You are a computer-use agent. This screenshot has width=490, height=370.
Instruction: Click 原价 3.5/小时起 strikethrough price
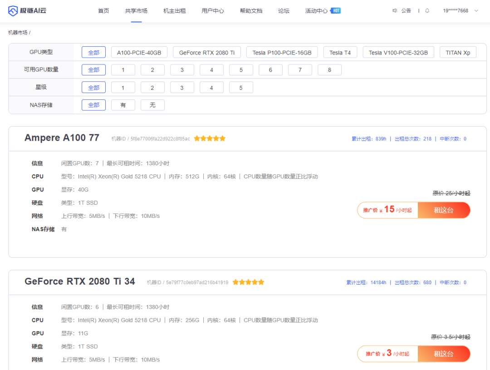[451, 337]
